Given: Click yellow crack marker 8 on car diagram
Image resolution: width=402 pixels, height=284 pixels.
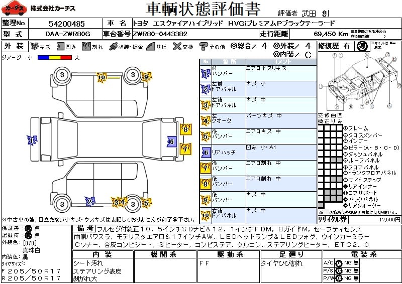Looking at the screenshot, I should click(185, 129).
